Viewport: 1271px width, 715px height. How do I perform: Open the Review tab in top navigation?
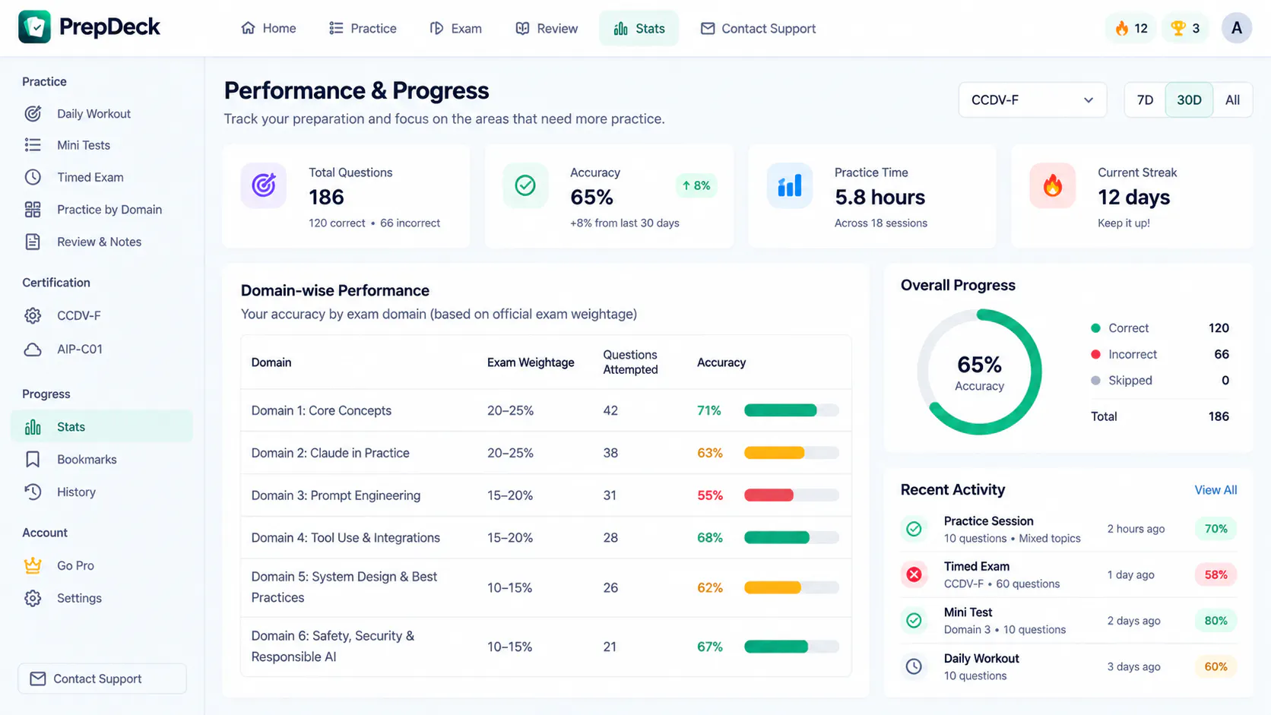[x=547, y=28]
